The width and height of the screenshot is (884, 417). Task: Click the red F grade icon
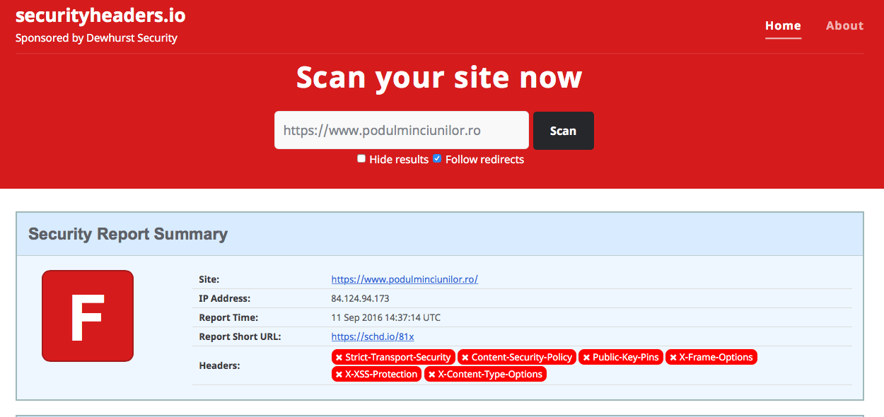[88, 316]
